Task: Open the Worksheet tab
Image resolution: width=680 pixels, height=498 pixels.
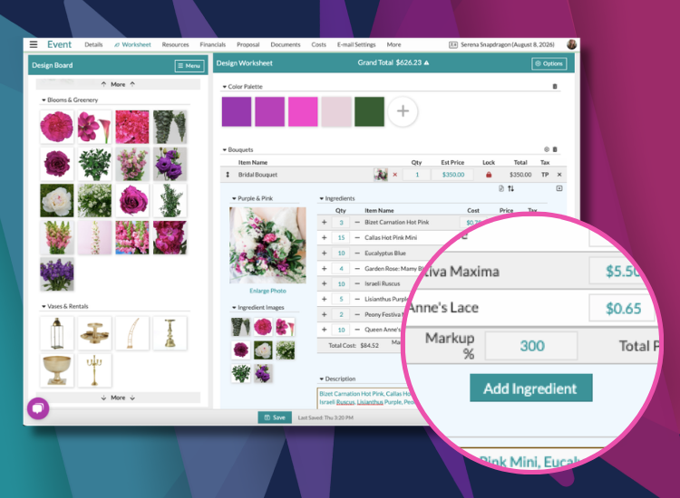Action: [x=132, y=44]
